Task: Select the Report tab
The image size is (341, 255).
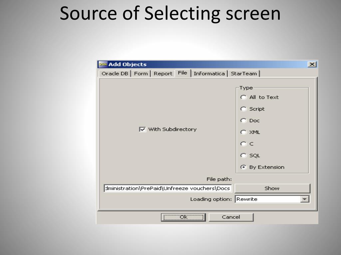Action: pos(163,74)
